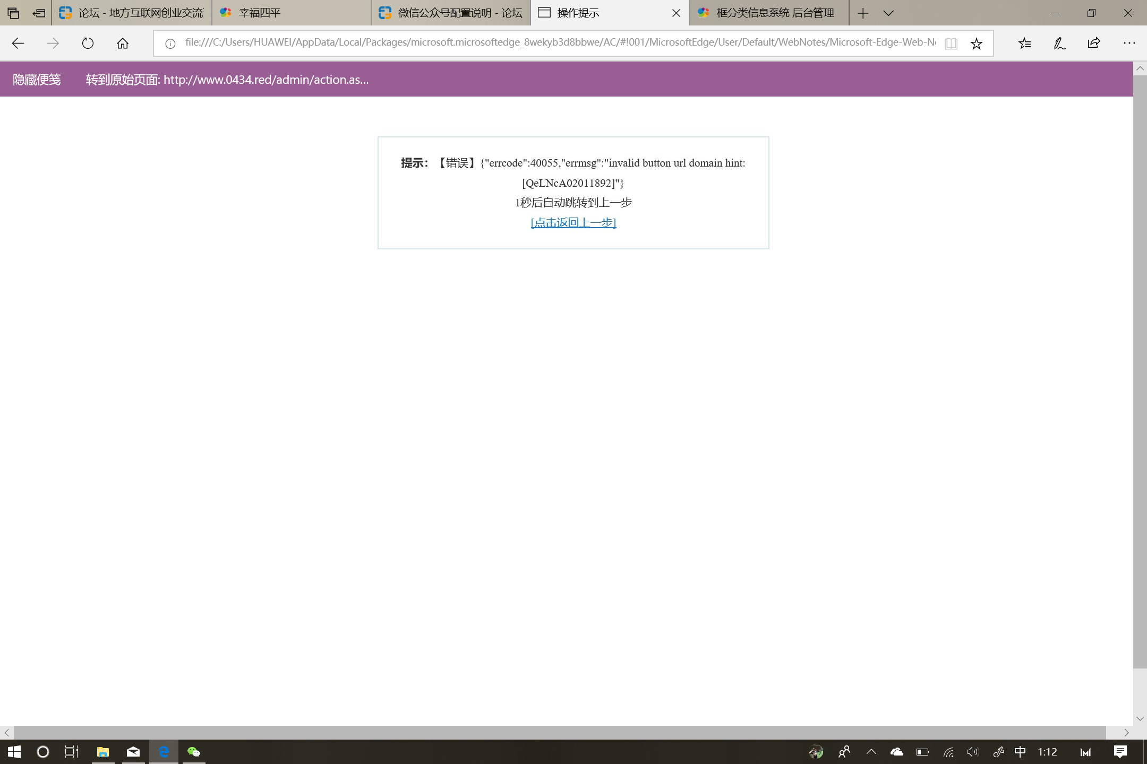Open the Favorites hub list icon
The width and height of the screenshot is (1147, 764).
pyautogui.click(x=1024, y=44)
